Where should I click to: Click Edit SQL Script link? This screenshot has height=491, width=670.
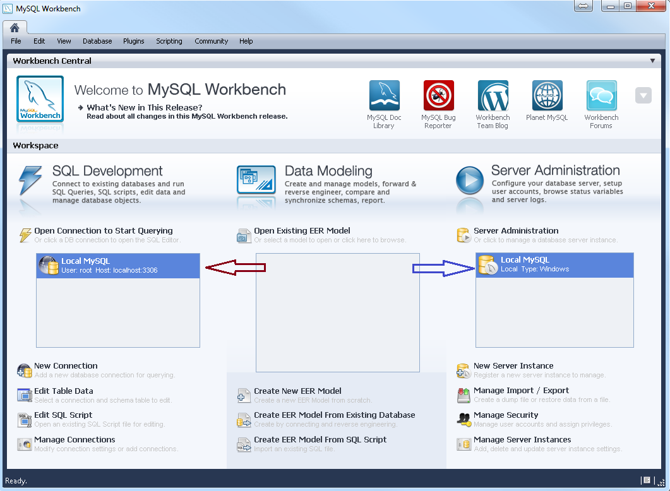63,415
